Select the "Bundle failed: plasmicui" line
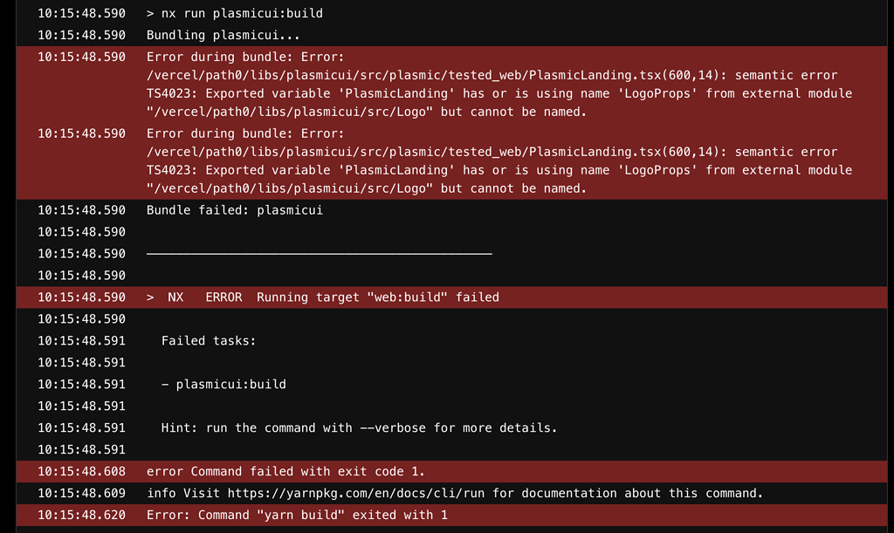This screenshot has height=533, width=894. [234, 210]
